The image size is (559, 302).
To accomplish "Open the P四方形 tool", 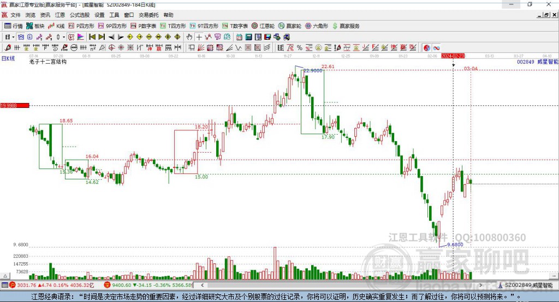I will click(x=81, y=26).
